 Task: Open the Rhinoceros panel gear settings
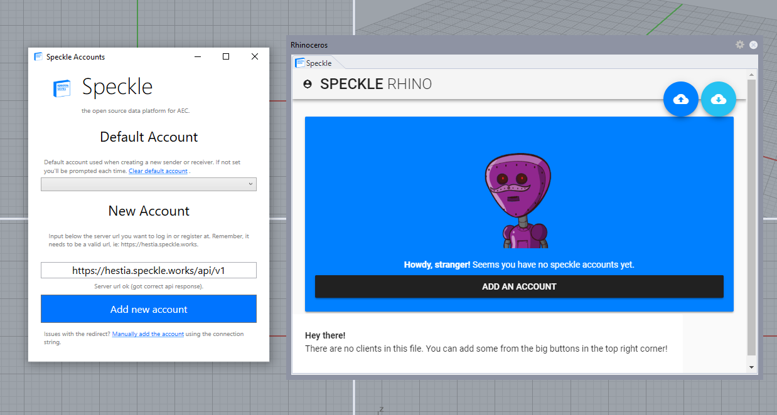pos(740,45)
